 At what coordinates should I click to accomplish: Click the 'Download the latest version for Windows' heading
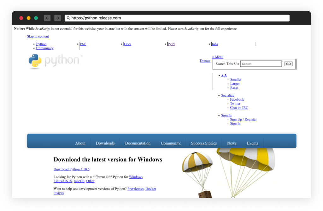tap(108, 159)
